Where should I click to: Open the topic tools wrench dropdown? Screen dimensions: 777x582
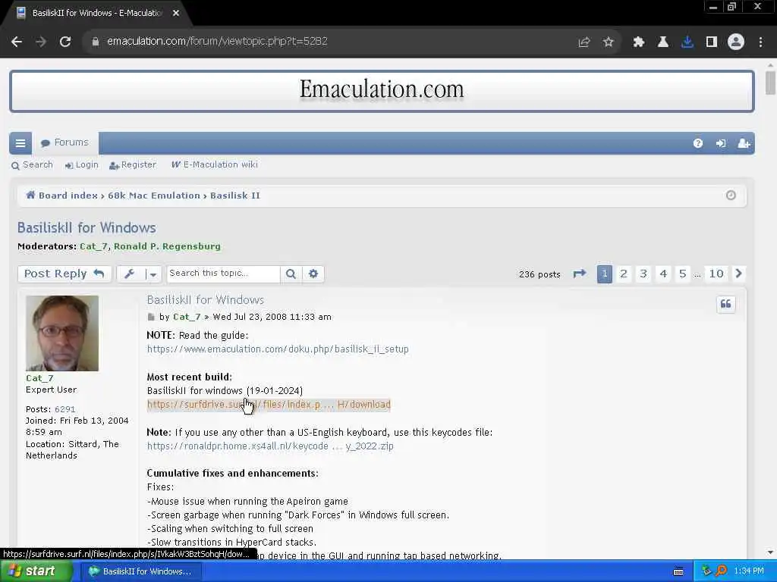coord(140,274)
